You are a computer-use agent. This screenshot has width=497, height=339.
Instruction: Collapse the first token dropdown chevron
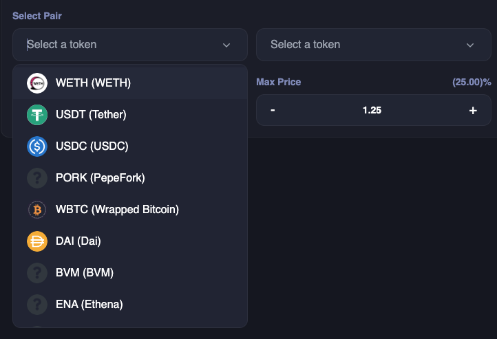[x=226, y=45]
